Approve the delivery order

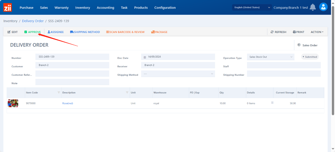(32, 32)
